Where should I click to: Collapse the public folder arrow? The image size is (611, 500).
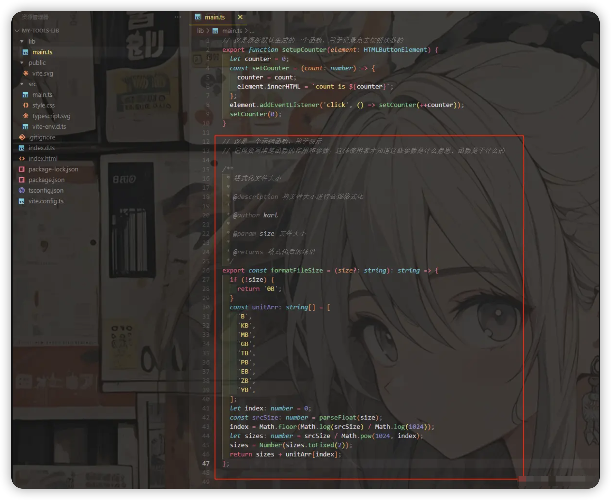tap(22, 63)
